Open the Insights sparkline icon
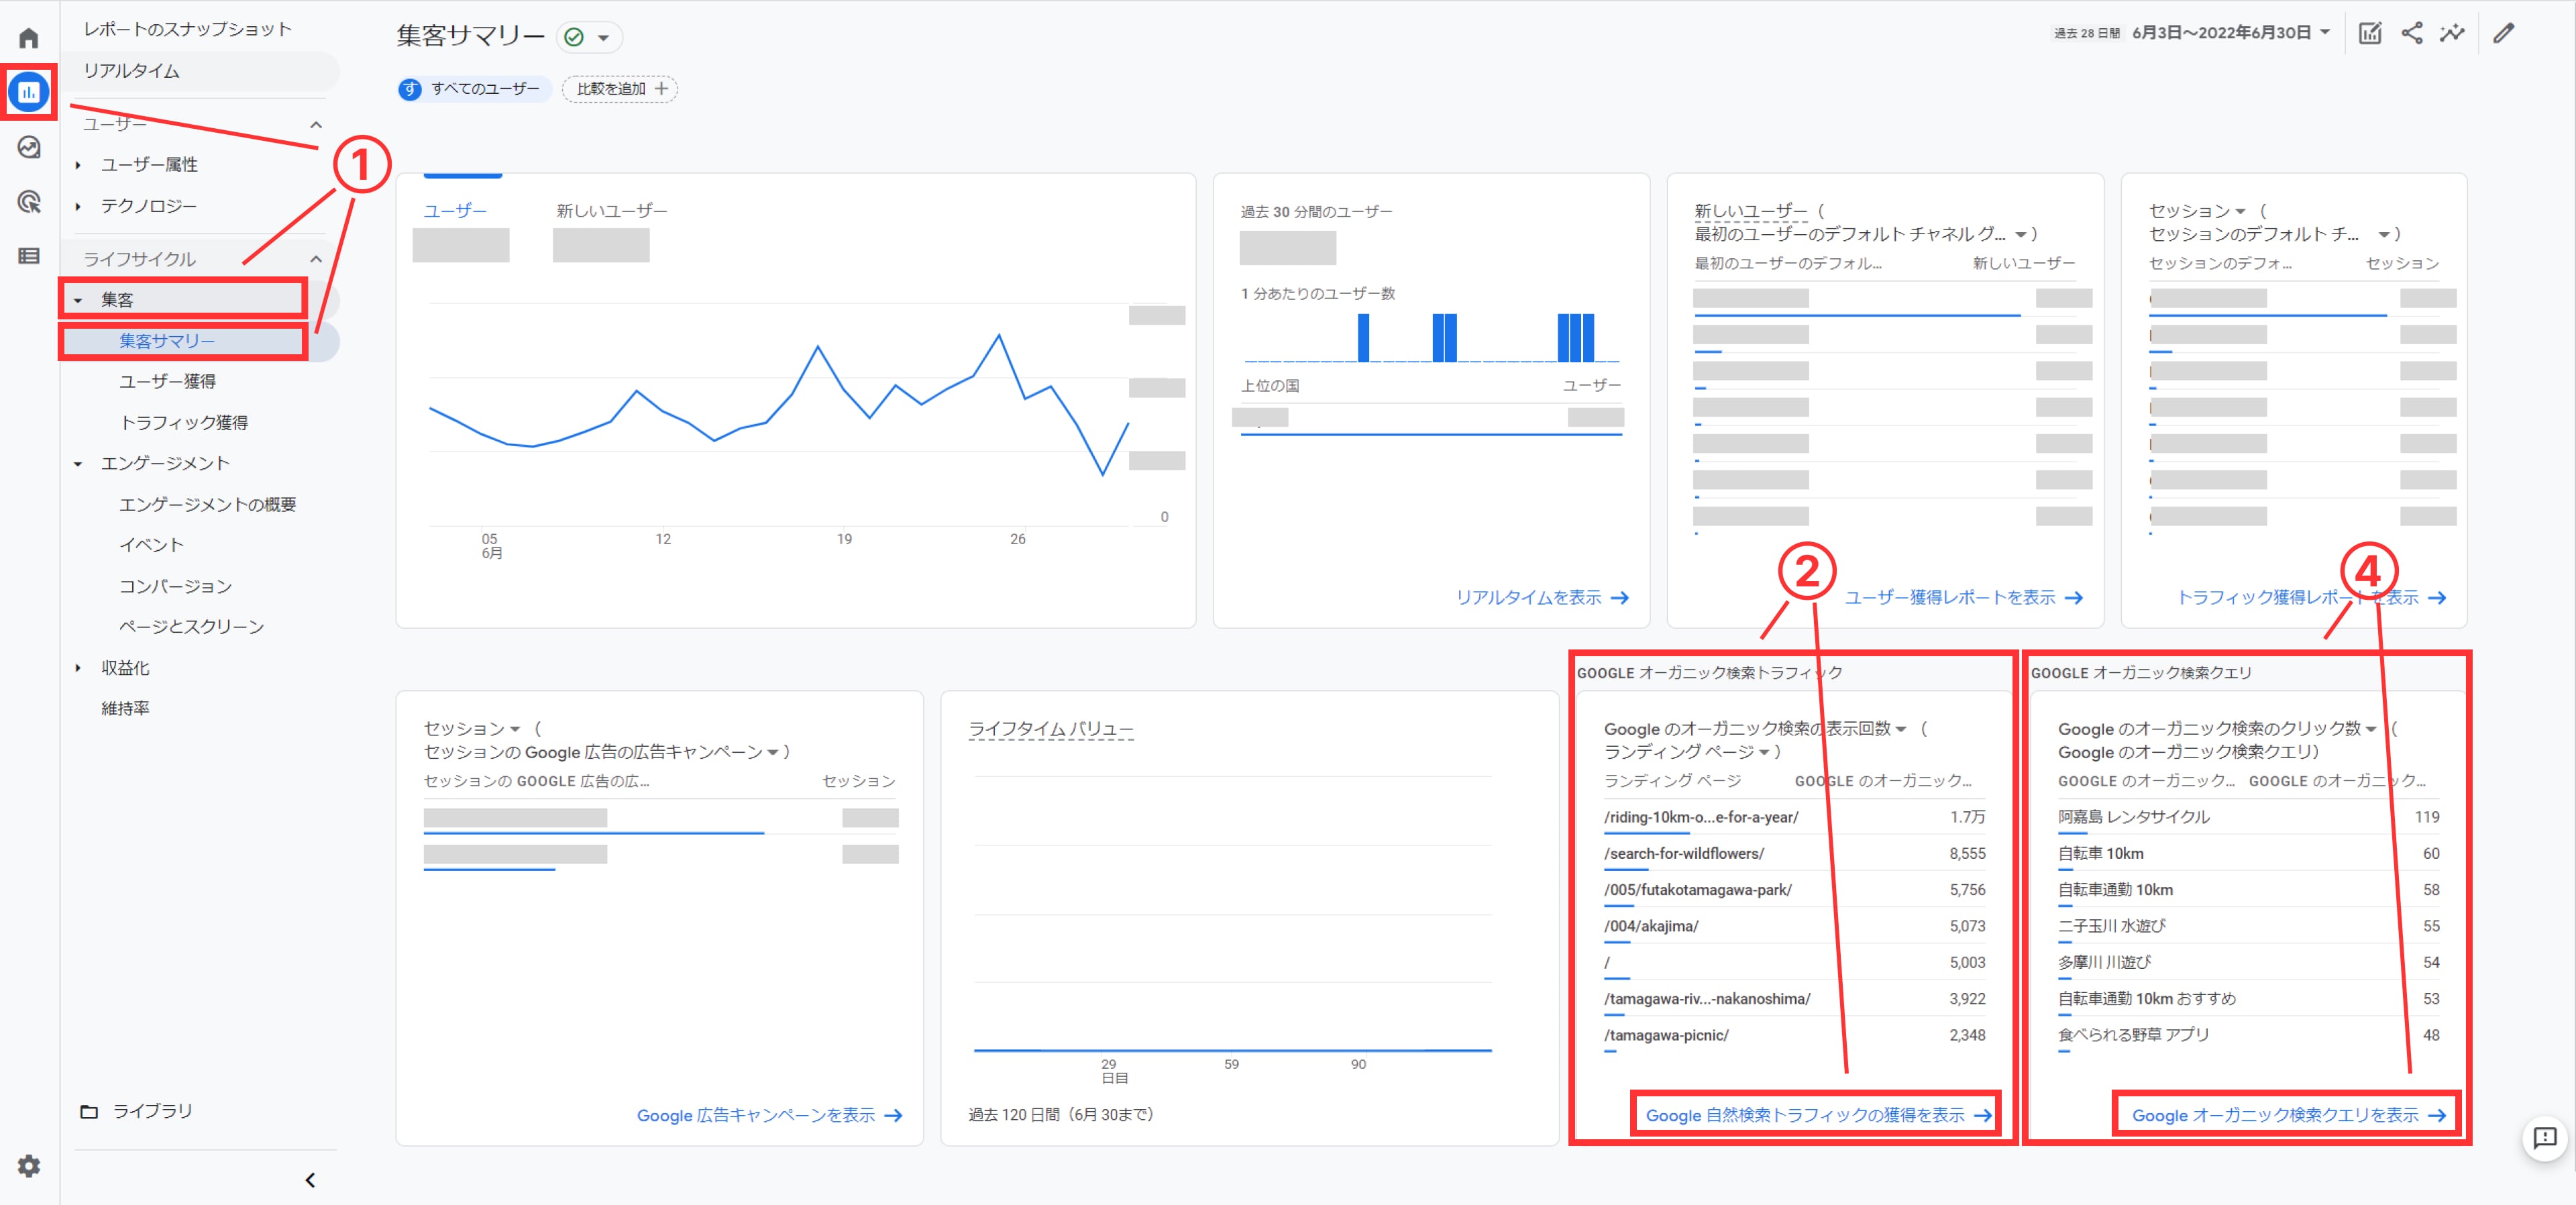This screenshot has height=1205, width=2576. (2452, 33)
